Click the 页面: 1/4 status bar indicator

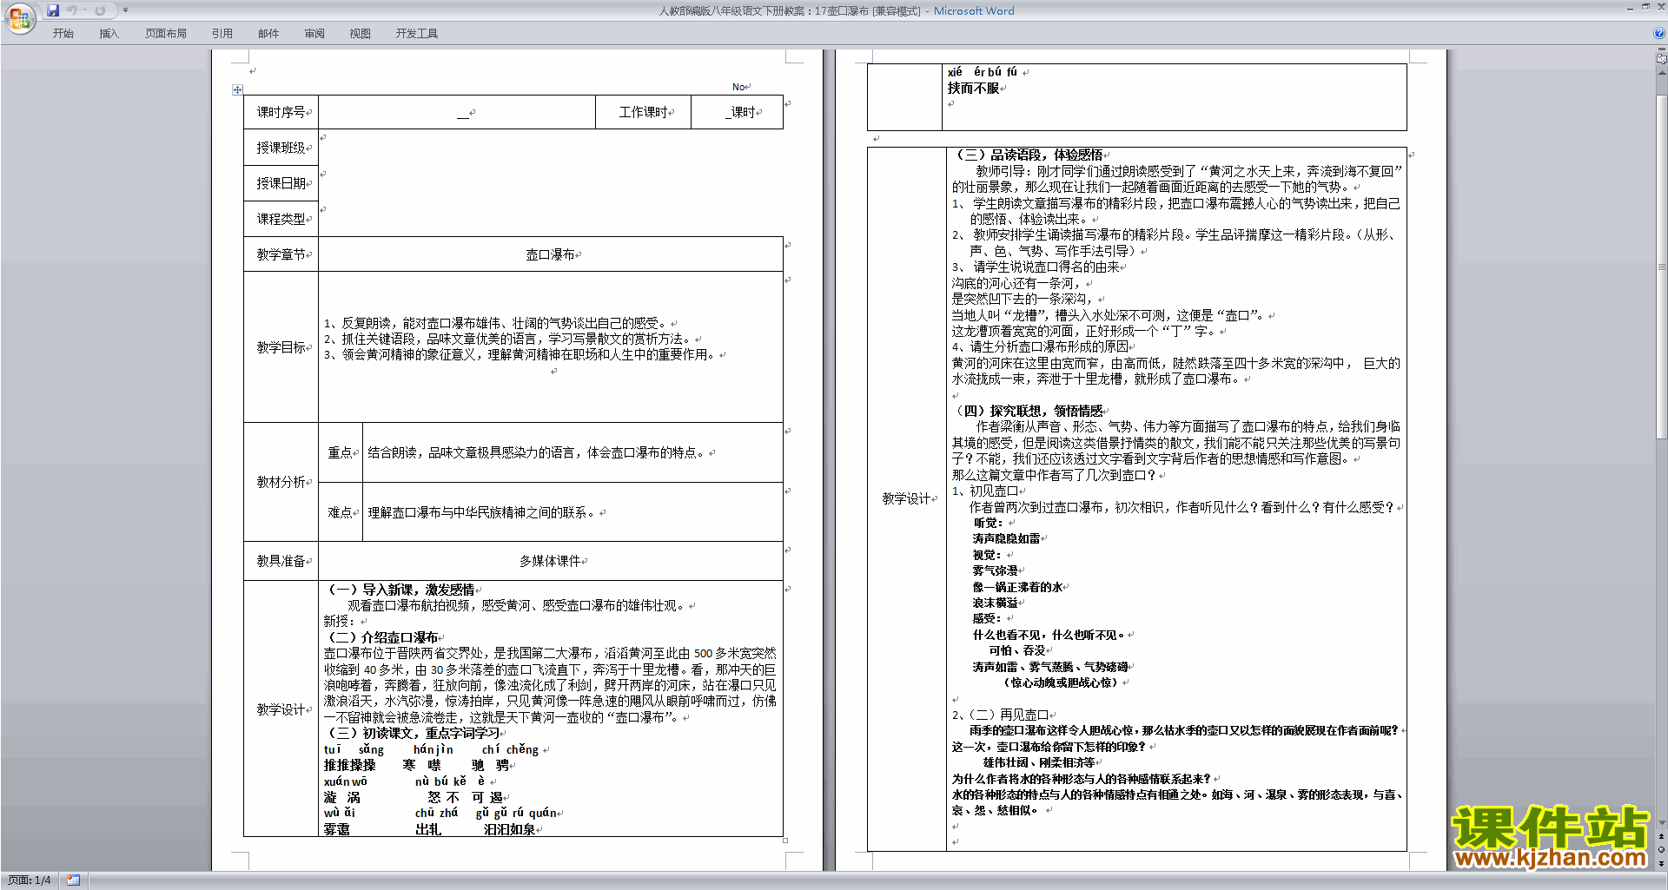(30, 880)
